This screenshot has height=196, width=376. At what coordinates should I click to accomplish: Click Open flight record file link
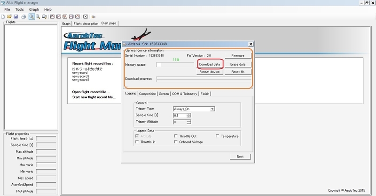tap(91, 92)
